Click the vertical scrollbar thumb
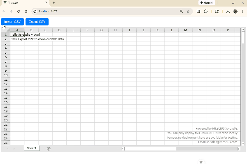247x164 pixels. pyautogui.click(x=243, y=37)
